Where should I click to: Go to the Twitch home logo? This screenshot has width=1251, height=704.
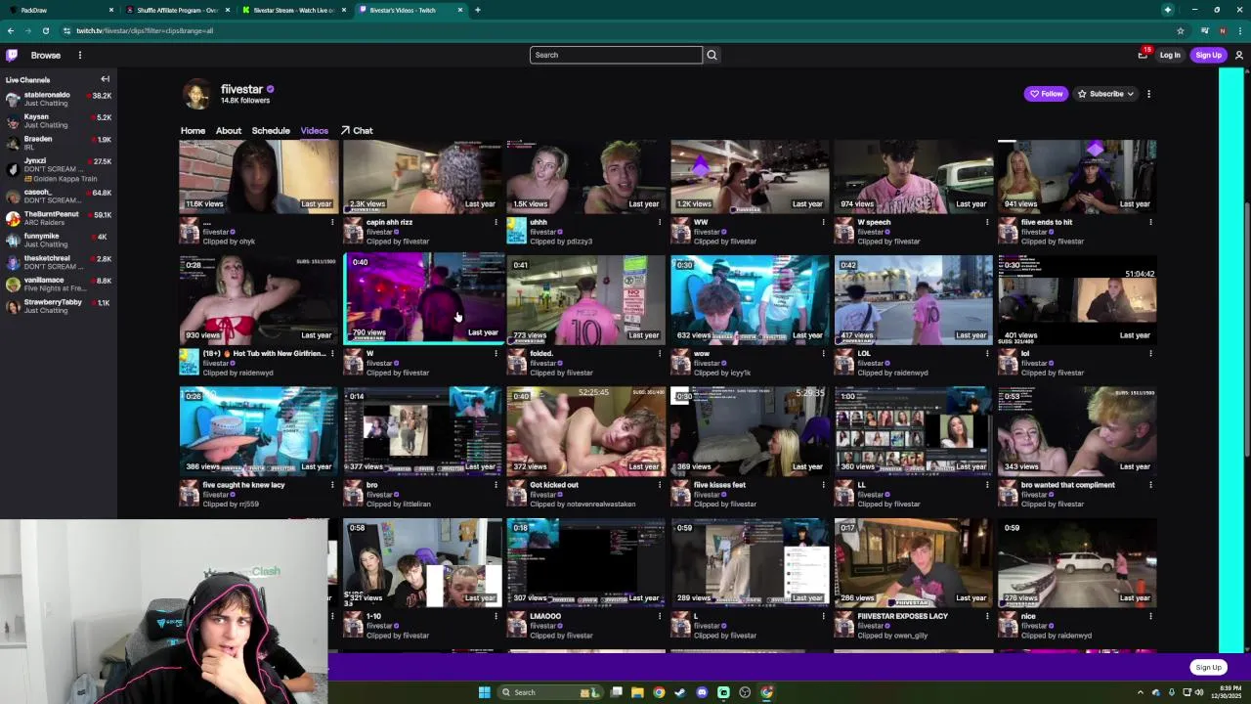tap(12, 55)
